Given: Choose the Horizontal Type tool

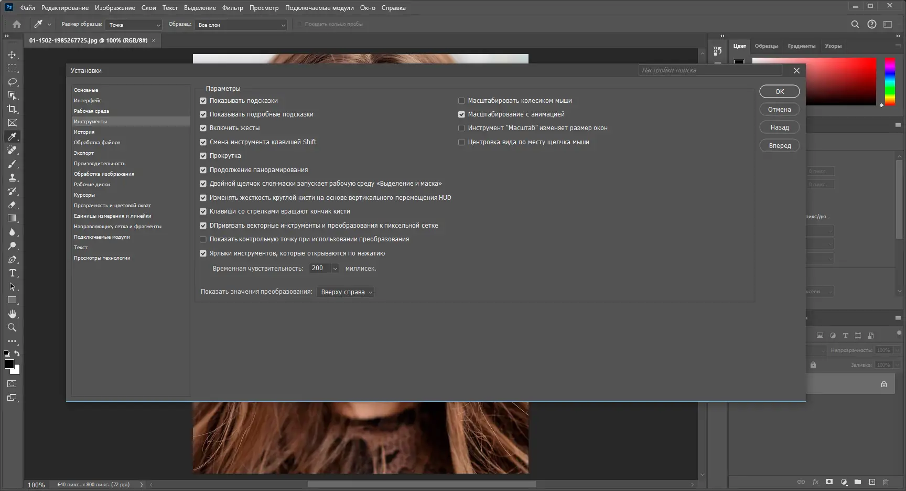Looking at the screenshot, I should click(12, 273).
